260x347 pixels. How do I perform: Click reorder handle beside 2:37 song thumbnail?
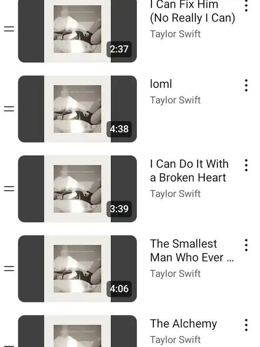[9, 29]
